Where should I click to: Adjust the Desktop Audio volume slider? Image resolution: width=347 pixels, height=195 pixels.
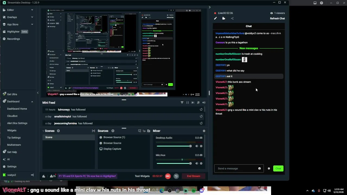pos(174,146)
